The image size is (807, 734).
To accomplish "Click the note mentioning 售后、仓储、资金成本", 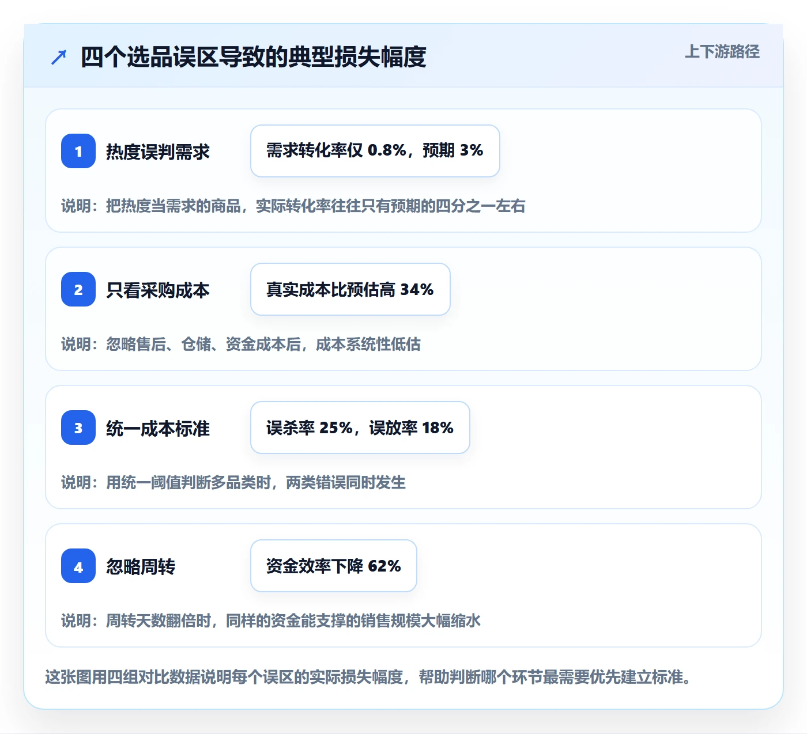I will tap(241, 344).
